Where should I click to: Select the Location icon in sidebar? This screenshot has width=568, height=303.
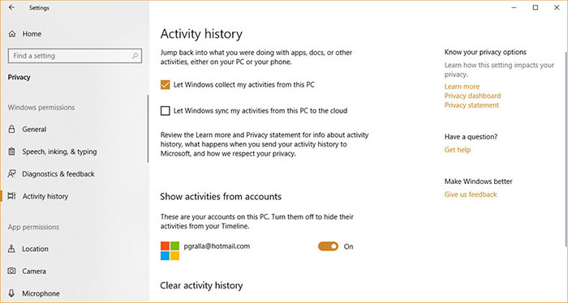[x=11, y=249]
